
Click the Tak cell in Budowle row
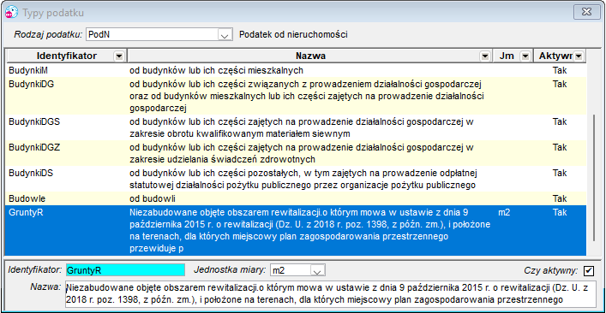click(x=560, y=198)
